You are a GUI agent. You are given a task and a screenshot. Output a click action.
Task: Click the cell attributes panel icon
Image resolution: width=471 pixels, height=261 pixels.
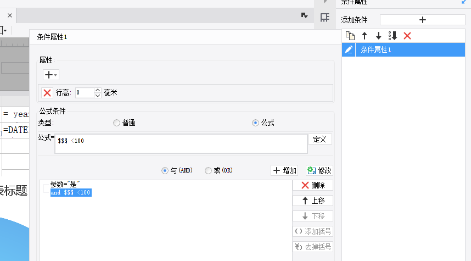pyautogui.click(x=325, y=18)
